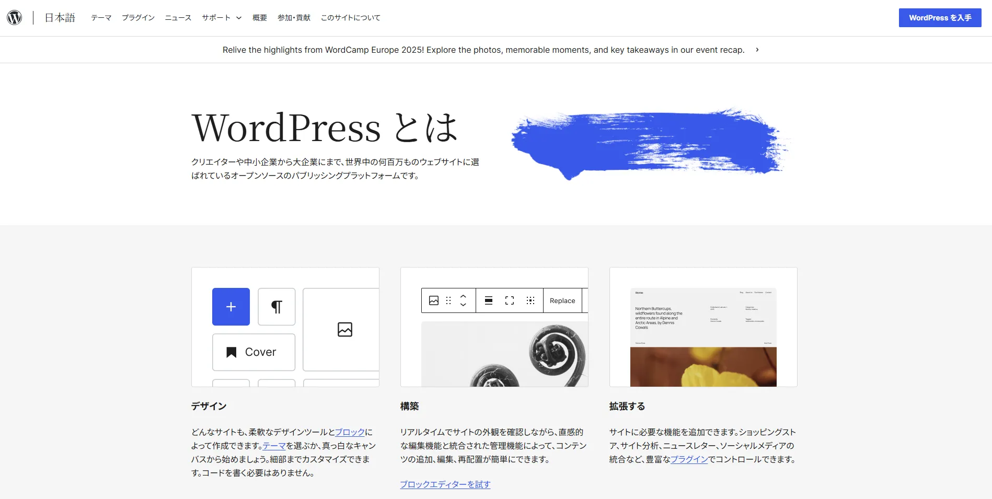Follow the テーマ link in design paragraph
This screenshot has height=499, width=992.
pyautogui.click(x=274, y=446)
